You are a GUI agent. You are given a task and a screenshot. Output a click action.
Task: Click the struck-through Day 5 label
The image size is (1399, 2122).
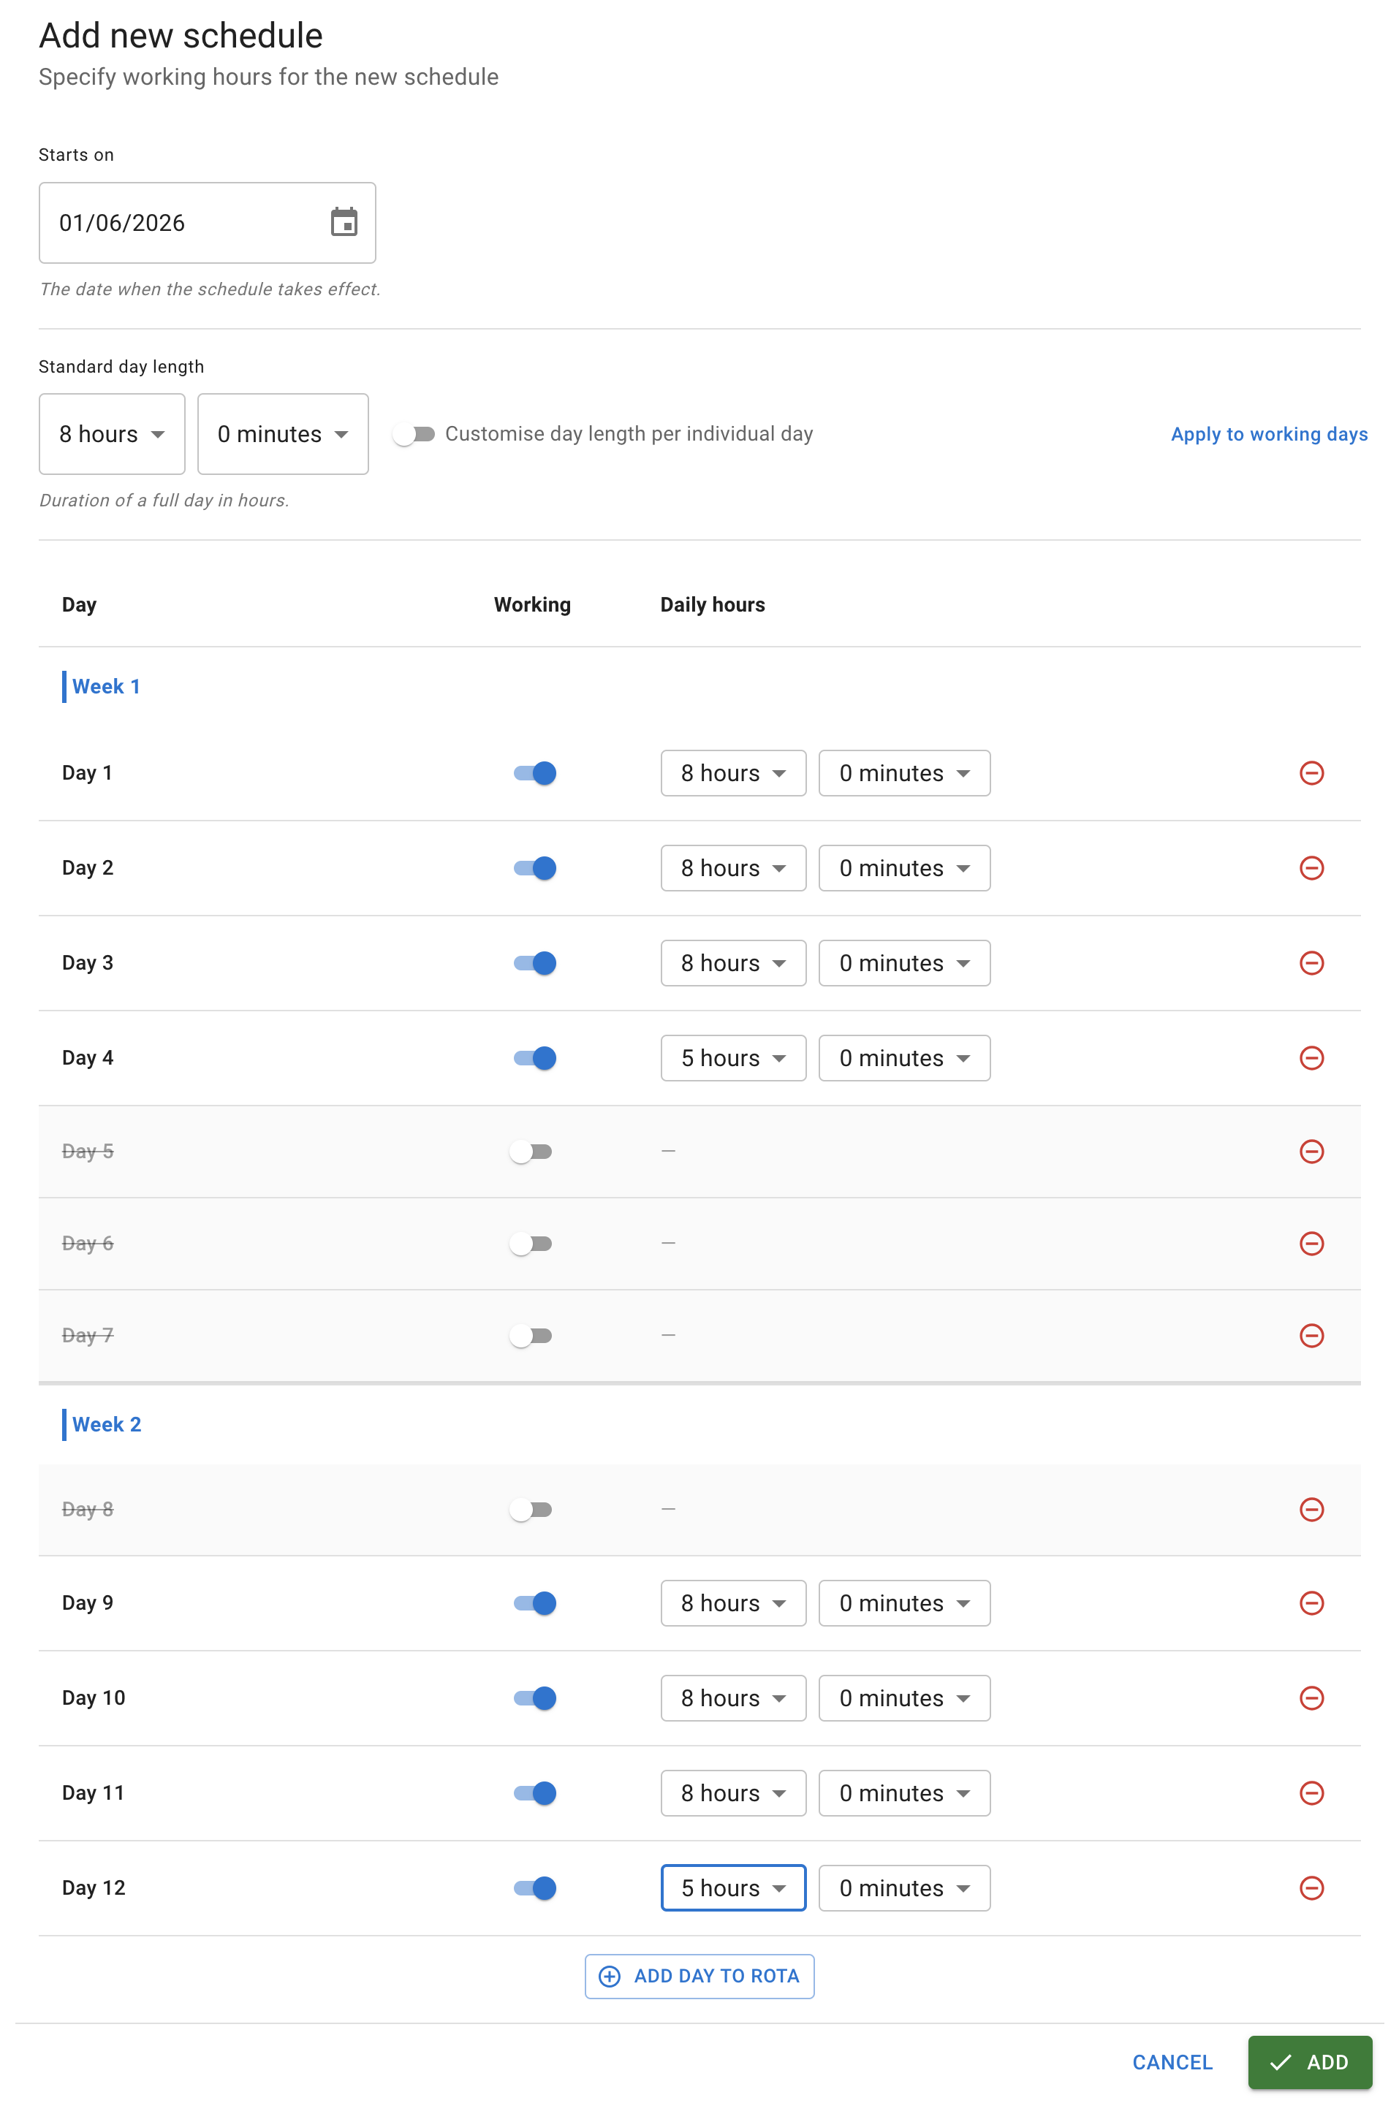[x=88, y=1152]
